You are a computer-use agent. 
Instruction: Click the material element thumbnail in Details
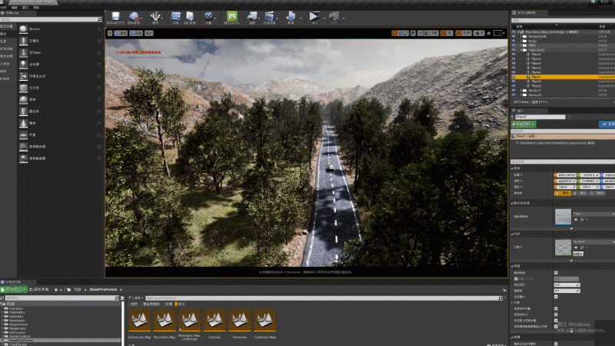[563, 248]
